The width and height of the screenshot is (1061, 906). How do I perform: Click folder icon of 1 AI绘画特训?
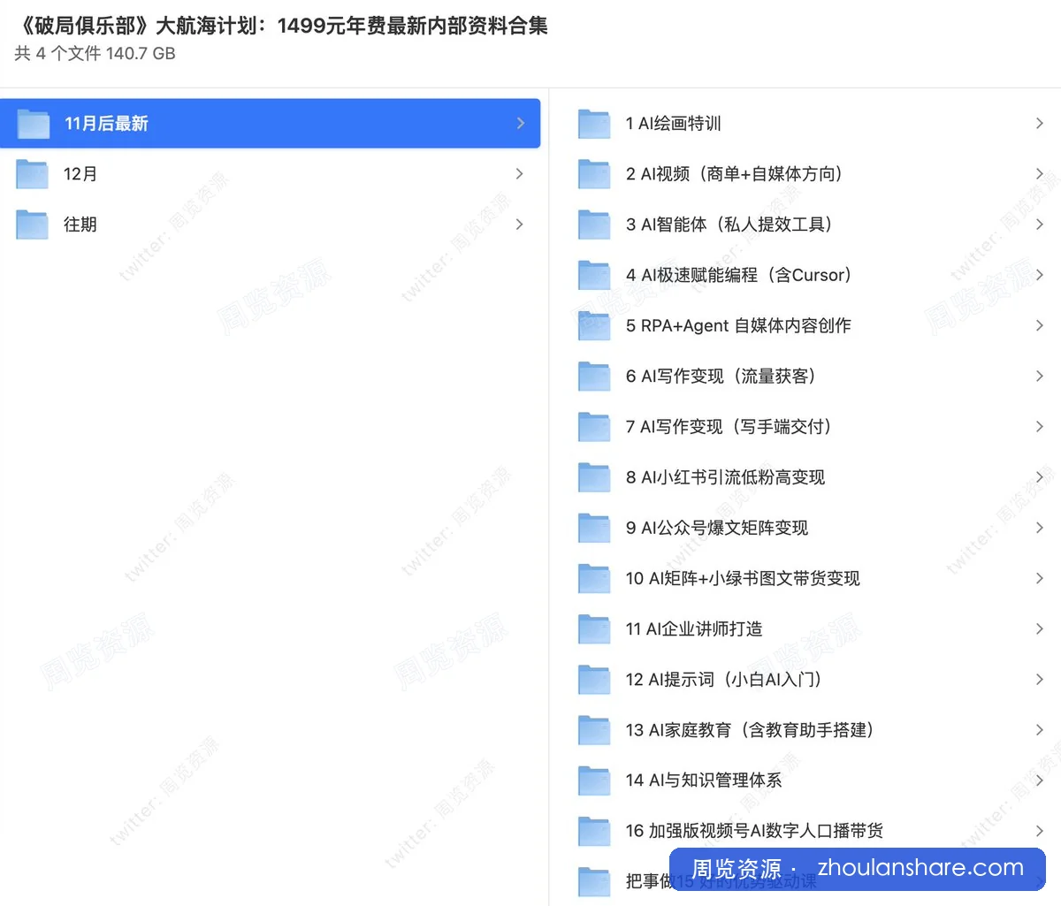click(594, 124)
